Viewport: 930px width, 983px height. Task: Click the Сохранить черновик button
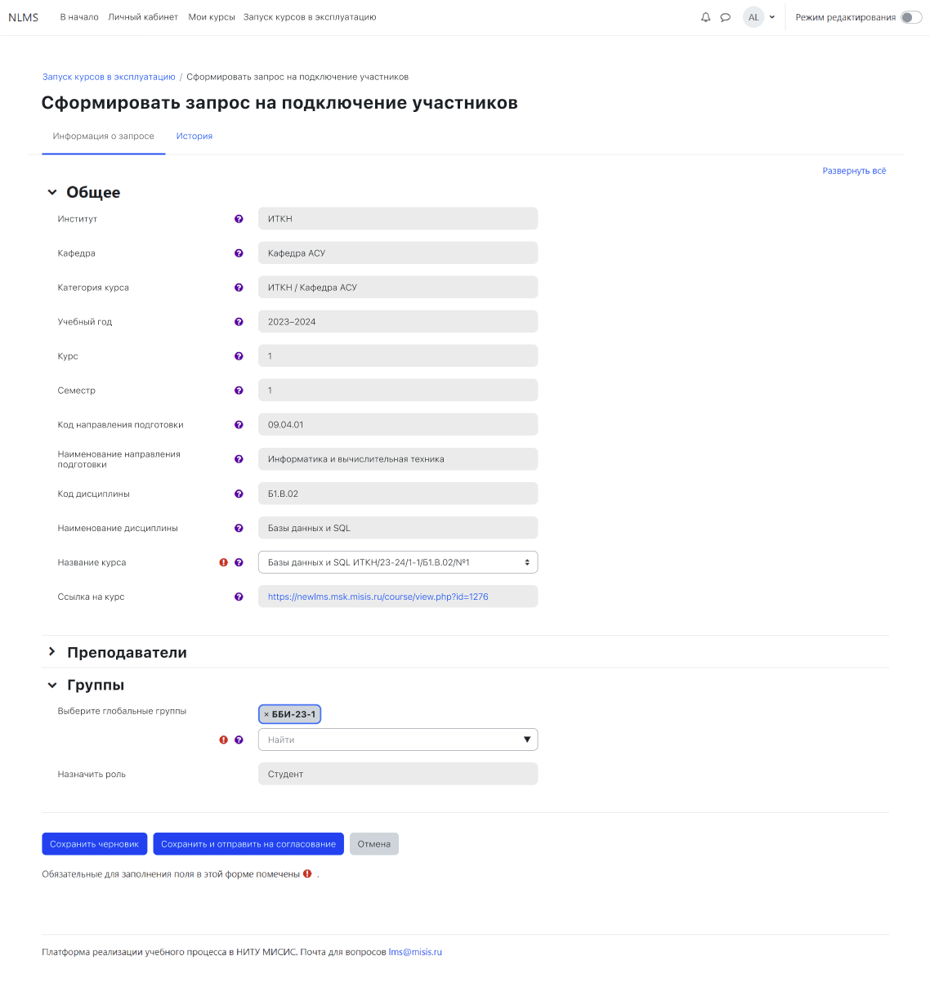point(95,844)
